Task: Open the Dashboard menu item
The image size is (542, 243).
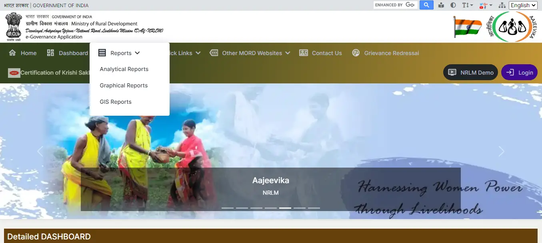Action: [68, 53]
